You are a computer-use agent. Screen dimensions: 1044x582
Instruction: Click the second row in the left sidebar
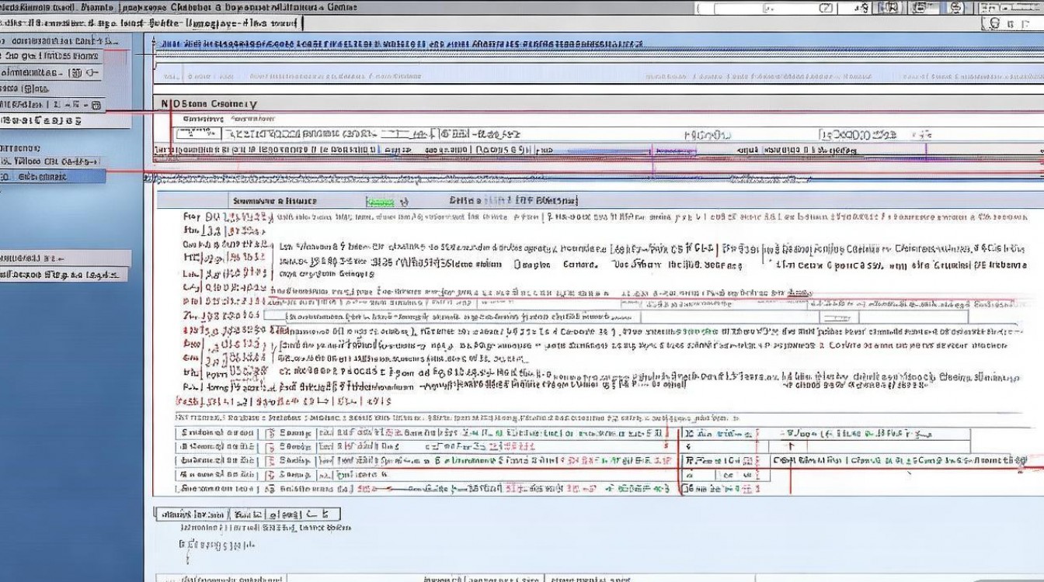click(51, 56)
